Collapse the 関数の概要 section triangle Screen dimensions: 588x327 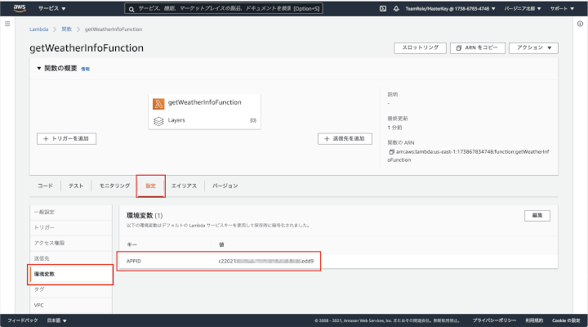(38, 69)
